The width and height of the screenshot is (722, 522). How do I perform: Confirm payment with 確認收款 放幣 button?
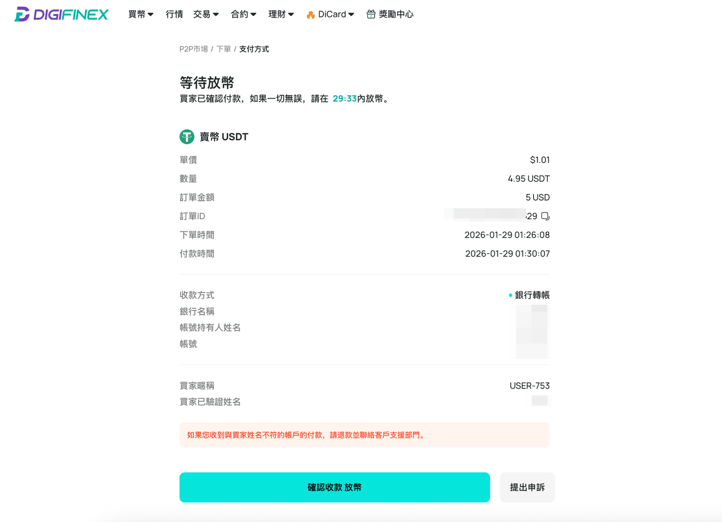click(x=334, y=487)
